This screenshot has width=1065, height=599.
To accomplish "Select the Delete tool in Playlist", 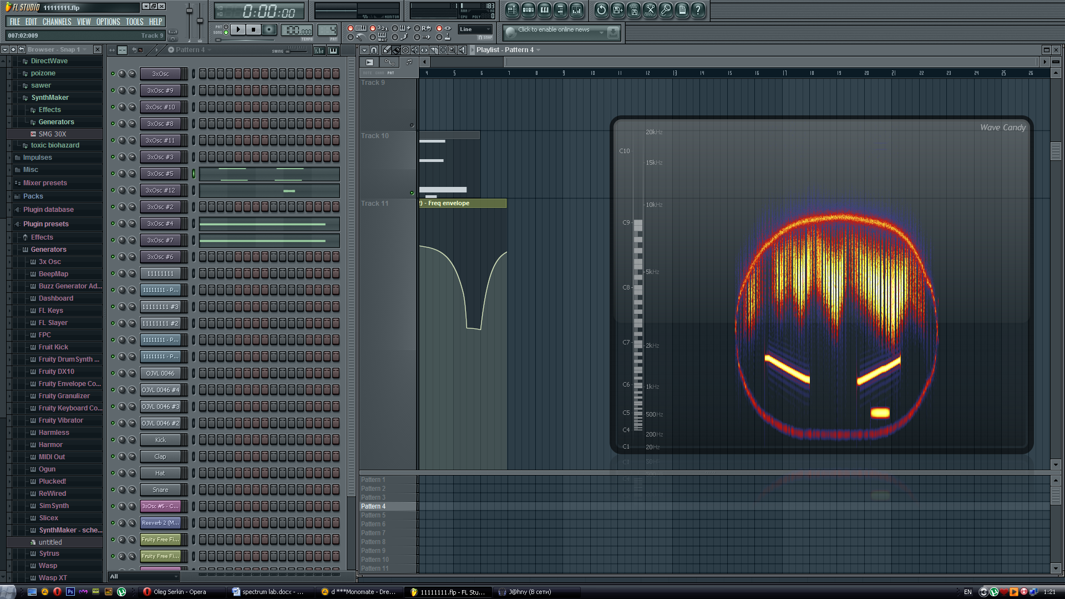I will [405, 50].
